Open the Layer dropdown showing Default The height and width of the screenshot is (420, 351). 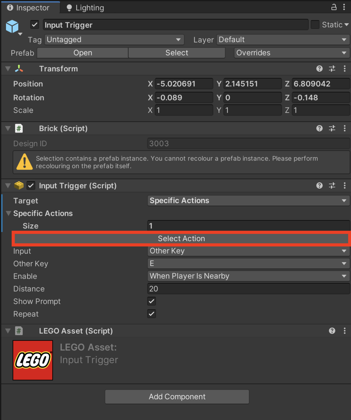[283, 40]
